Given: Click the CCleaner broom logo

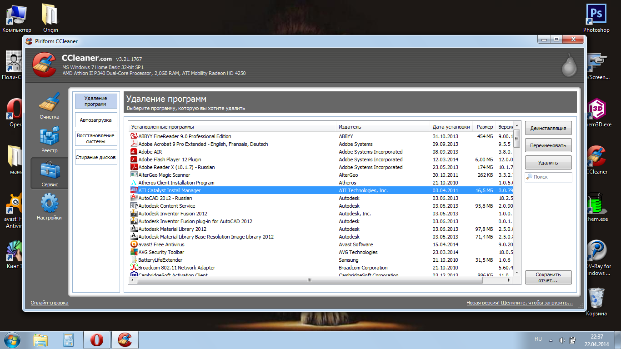Looking at the screenshot, I should pyautogui.click(x=45, y=65).
